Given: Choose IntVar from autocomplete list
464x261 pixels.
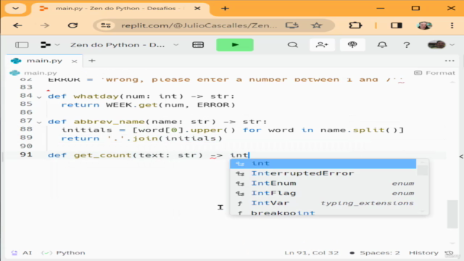Looking at the screenshot, I should pos(323,203).
